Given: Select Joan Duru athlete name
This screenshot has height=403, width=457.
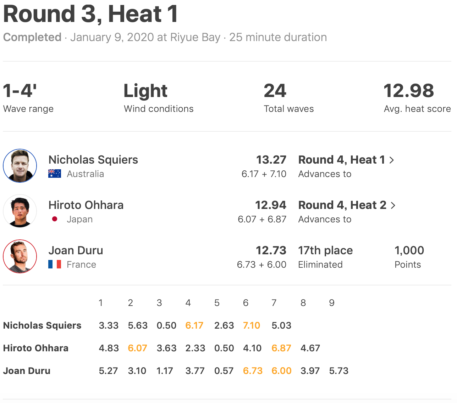Looking at the screenshot, I should pyautogui.click(x=76, y=250).
